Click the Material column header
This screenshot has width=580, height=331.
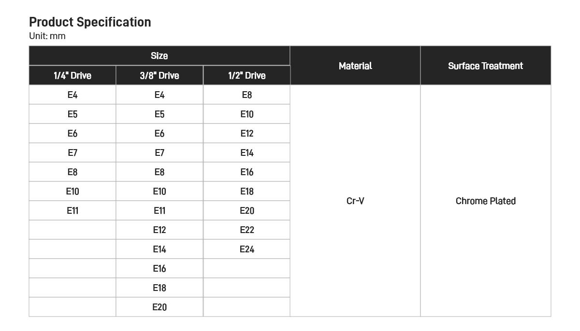click(x=355, y=66)
